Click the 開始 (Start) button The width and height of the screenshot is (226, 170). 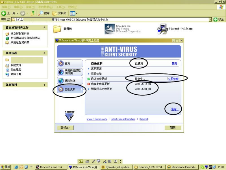click(6, 167)
